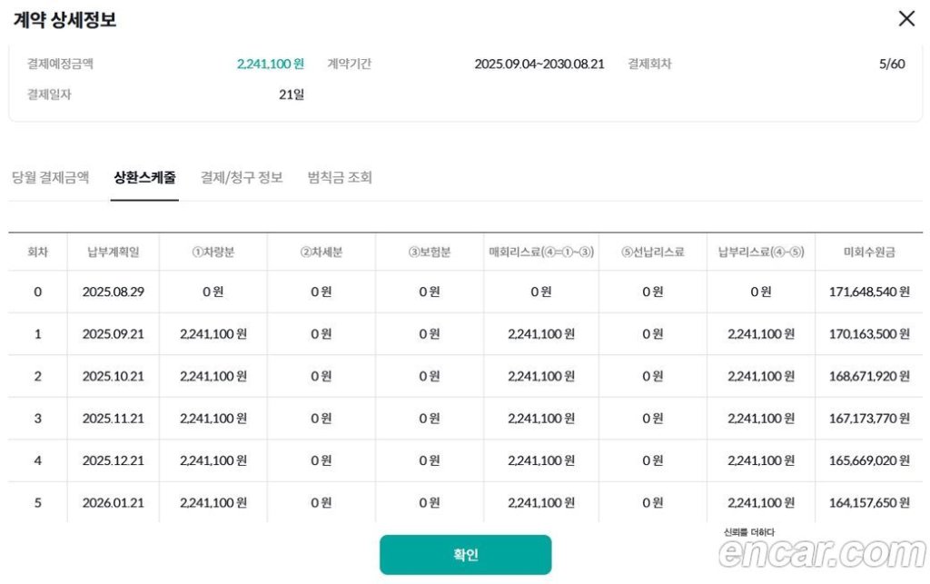This screenshot has height=584, width=930.
Task: Click the encar.com logo watermark
Action: (821, 552)
